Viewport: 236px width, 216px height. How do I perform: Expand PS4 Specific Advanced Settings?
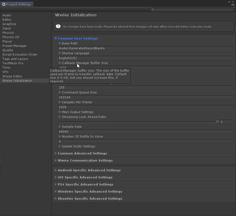[56, 184]
